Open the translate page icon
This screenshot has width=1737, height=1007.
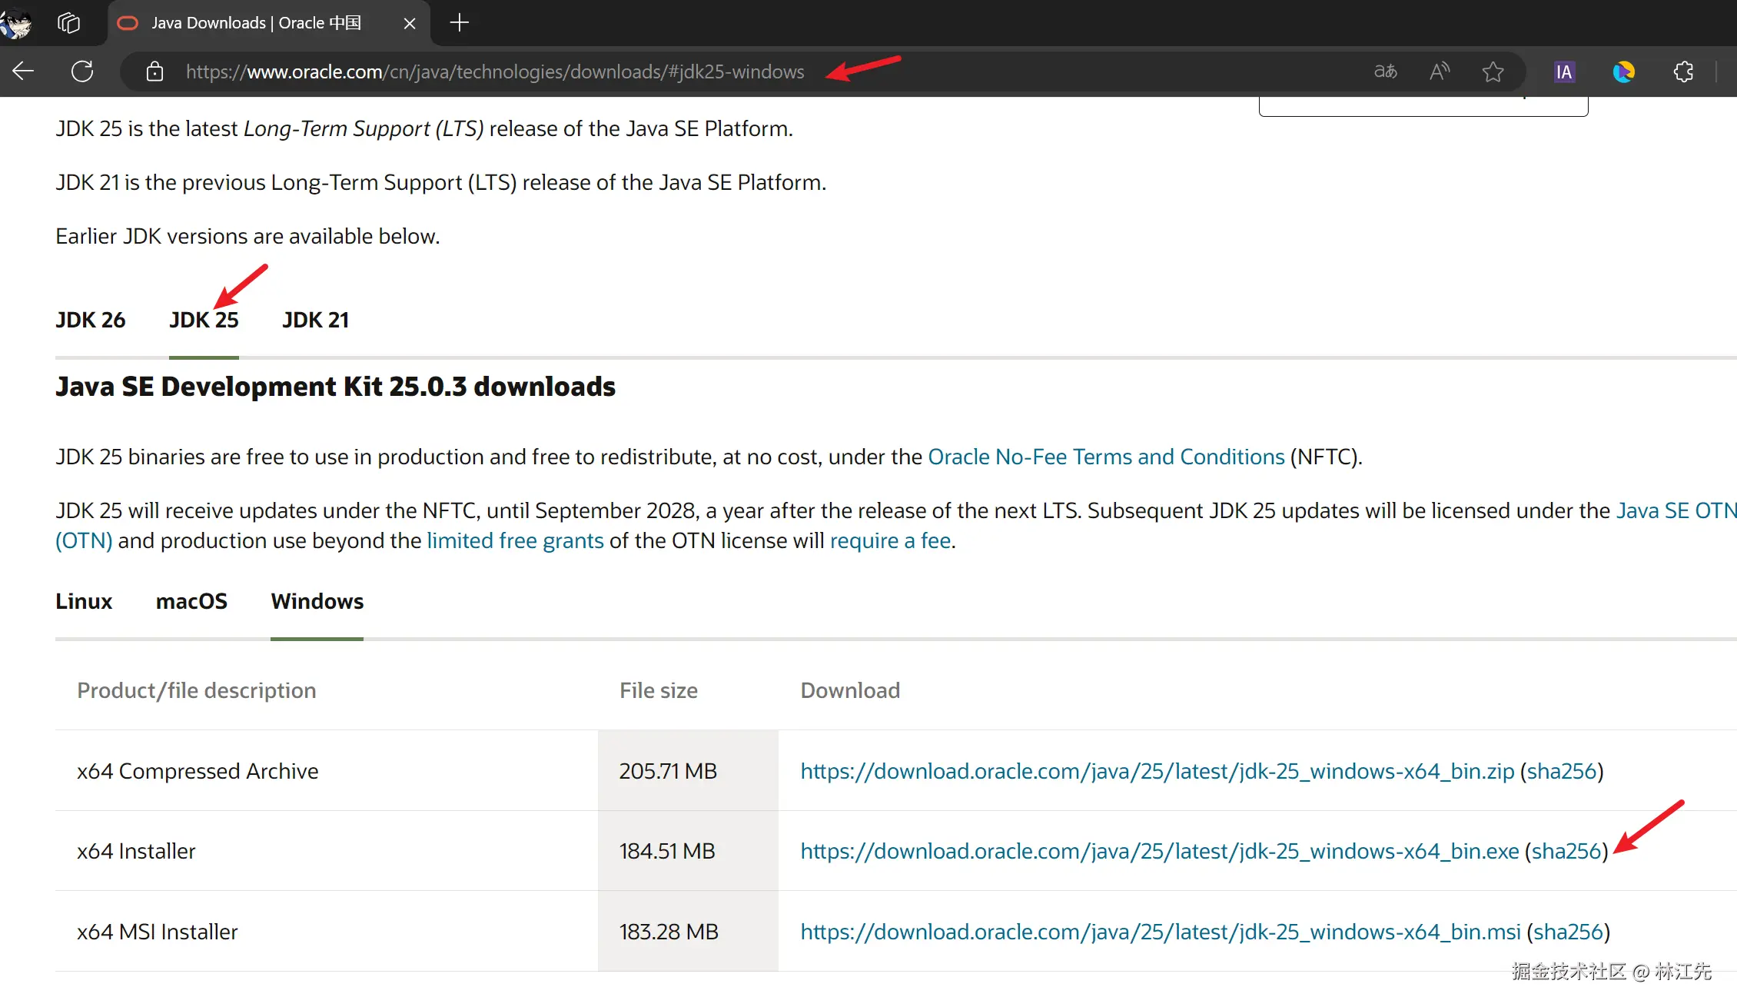pos(1385,71)
